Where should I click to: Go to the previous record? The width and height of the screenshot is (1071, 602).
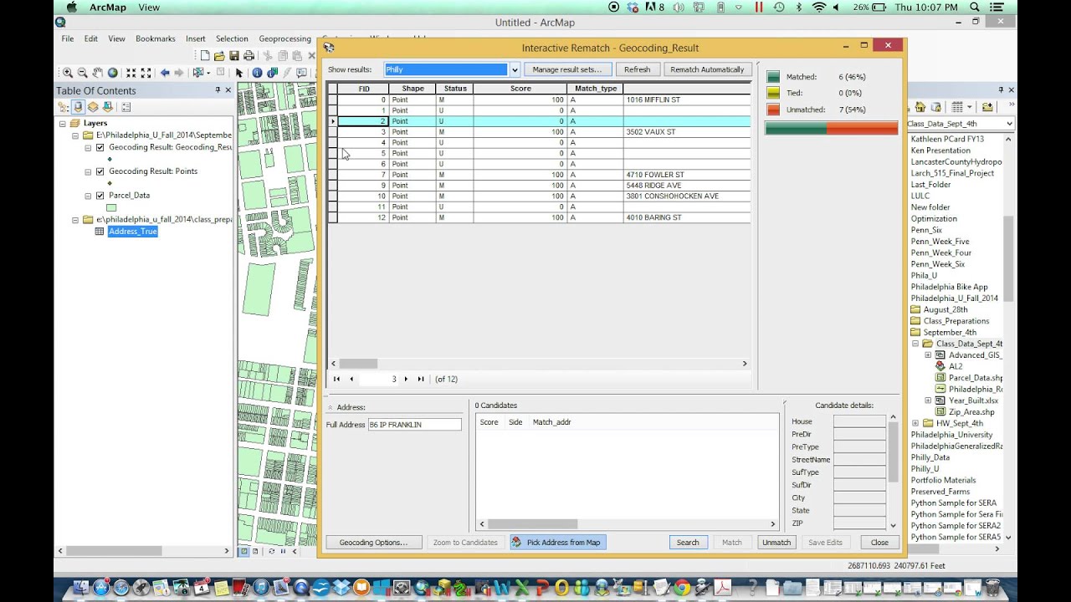(351, 379)
